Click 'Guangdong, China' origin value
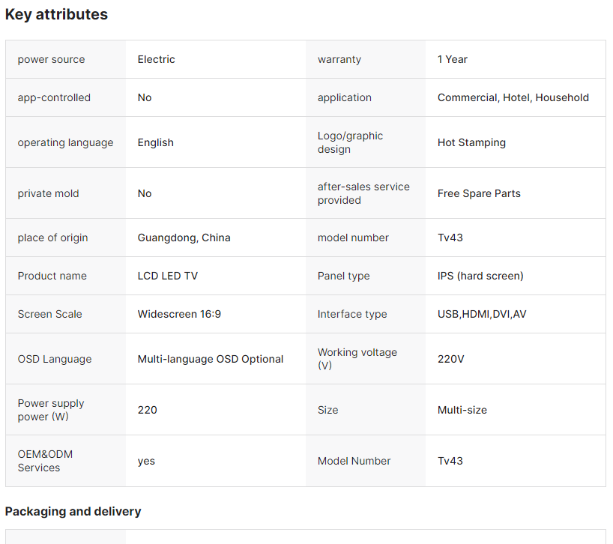This screenshot has width=613, height=544. pos(184,238)
